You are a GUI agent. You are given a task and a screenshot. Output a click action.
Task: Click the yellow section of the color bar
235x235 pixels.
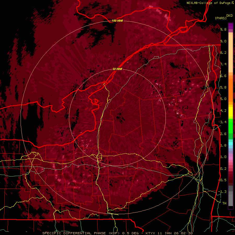click(231, 112)
